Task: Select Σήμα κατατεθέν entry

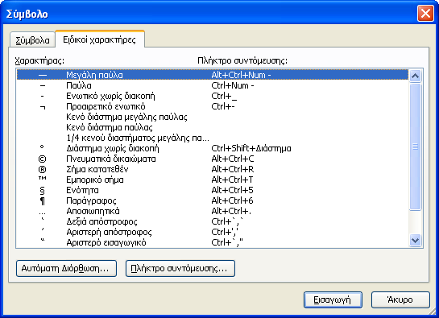Action: pyautogui.click(x=213, y=169)
